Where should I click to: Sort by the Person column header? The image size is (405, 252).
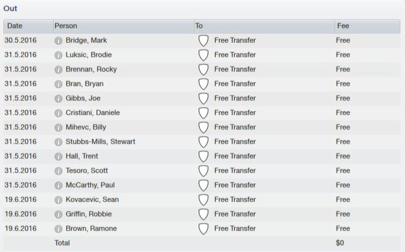tap(124, 26)
